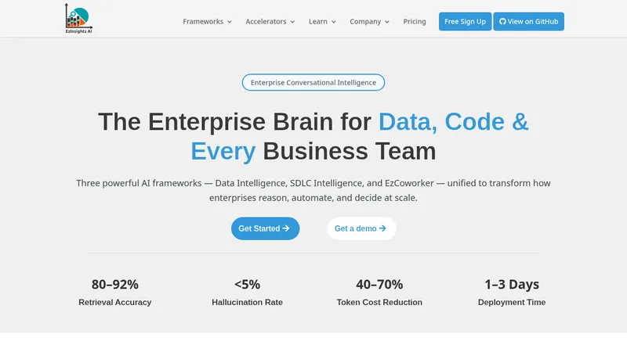Click View on GitHub button

528,22
